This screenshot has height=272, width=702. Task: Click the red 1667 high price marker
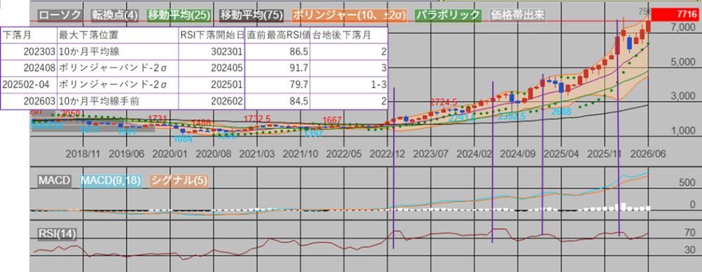[332, 120]
